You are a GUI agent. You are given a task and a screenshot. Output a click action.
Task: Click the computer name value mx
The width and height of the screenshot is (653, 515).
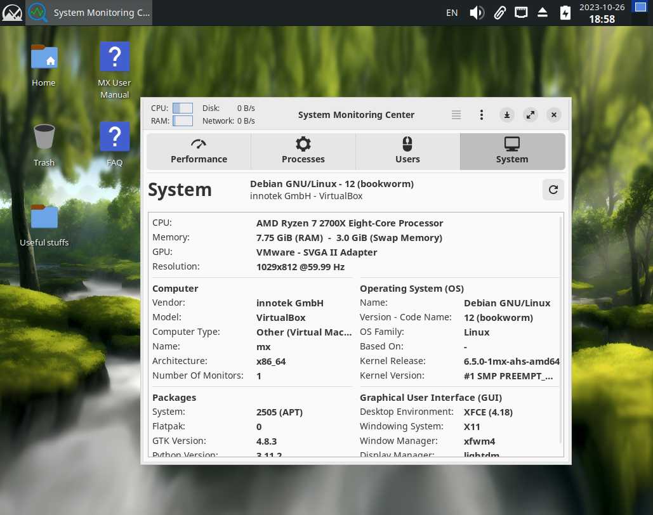pos(263,347)
